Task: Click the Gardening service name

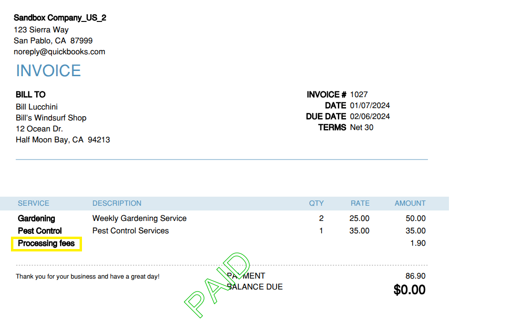Action: click(36, 219)
